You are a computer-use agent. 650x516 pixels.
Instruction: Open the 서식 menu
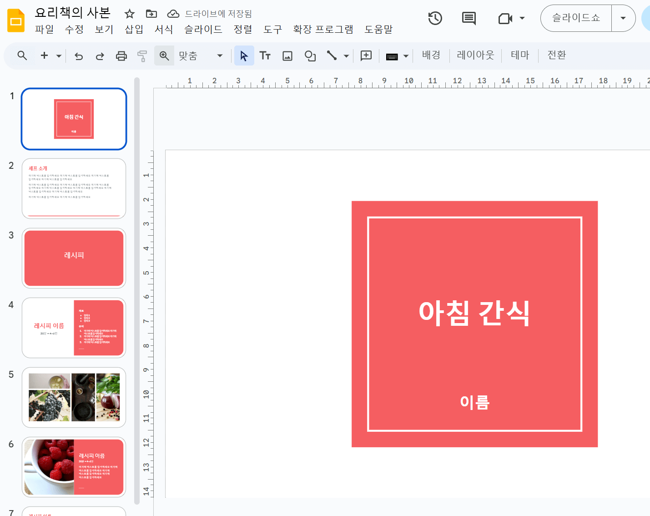pyautogui.click(x=164, y=29)
